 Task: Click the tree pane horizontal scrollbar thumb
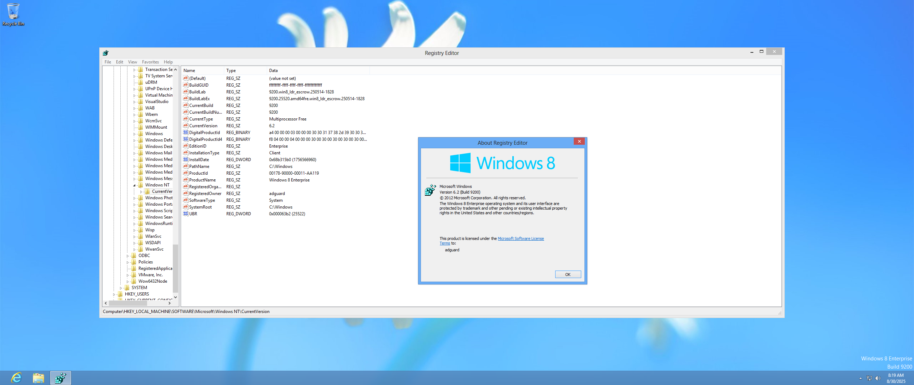click(128, 303)
